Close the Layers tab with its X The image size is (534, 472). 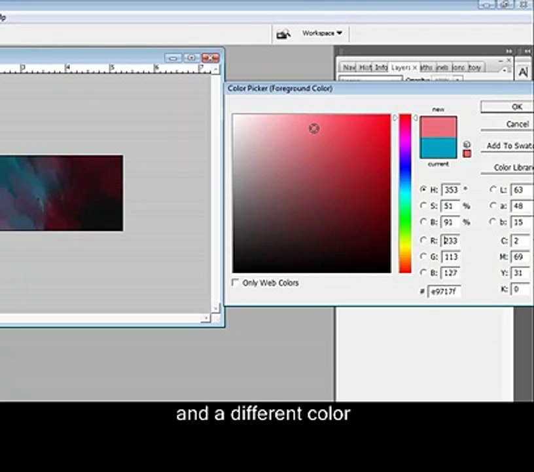(414, 68)
